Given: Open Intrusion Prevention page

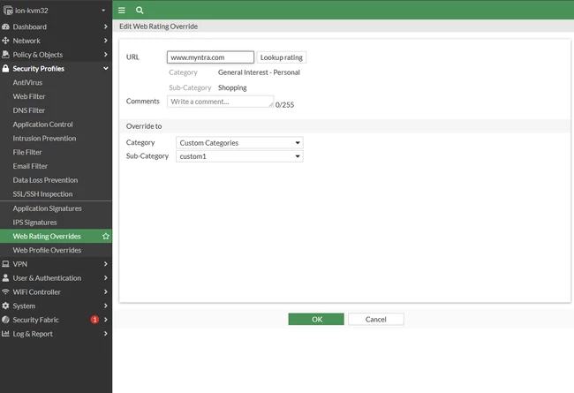Looking at the screenshot, I should [56, 139].
